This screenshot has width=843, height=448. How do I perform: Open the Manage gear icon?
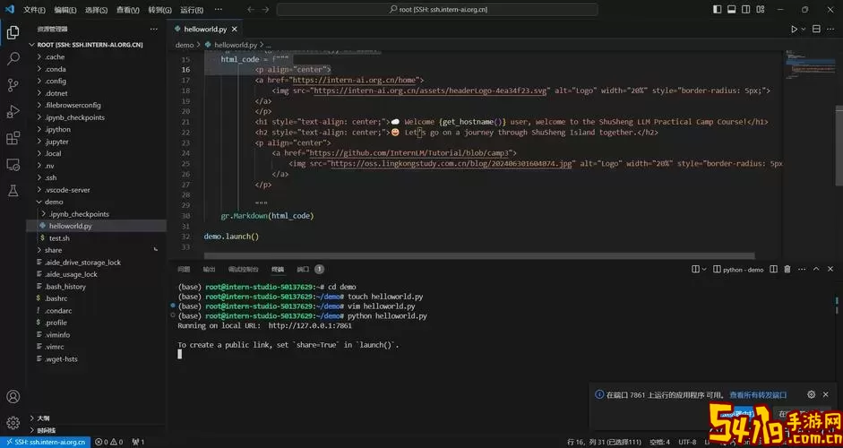13,422
